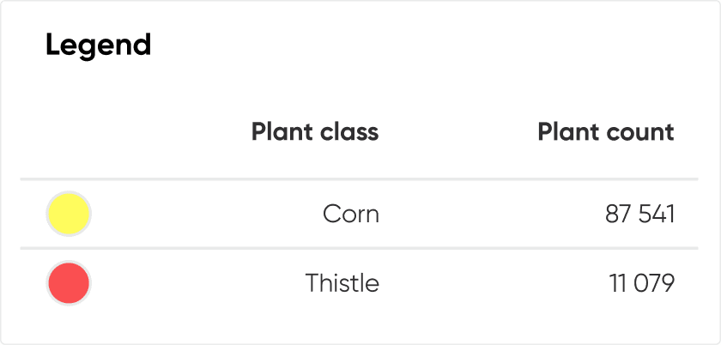
Task: Sort by the Plant count column header
Action: [x=605, y=133]
